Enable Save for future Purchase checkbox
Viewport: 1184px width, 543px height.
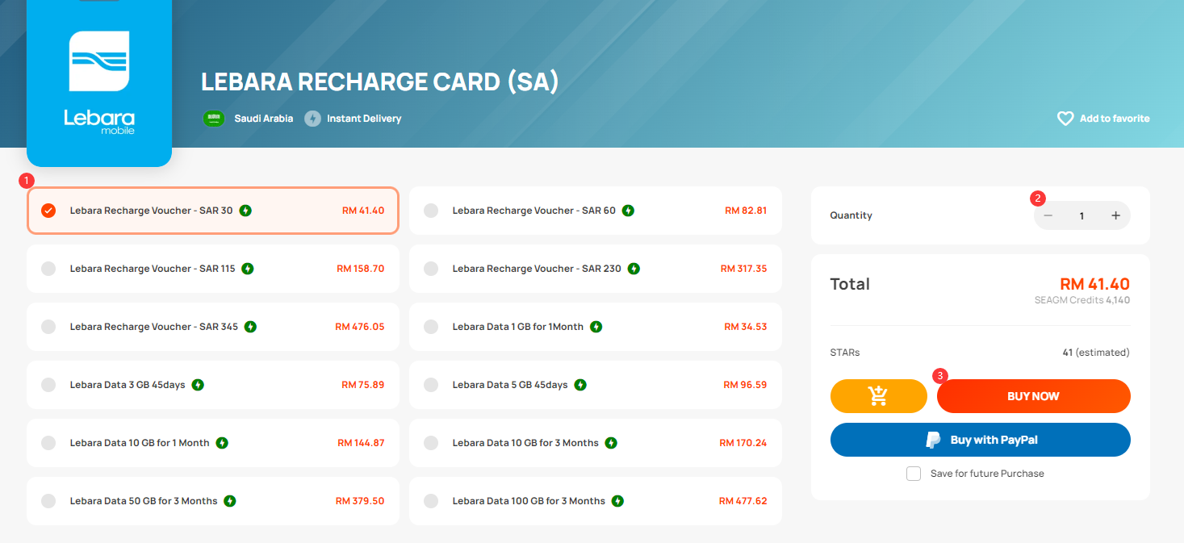pos(914,474)
